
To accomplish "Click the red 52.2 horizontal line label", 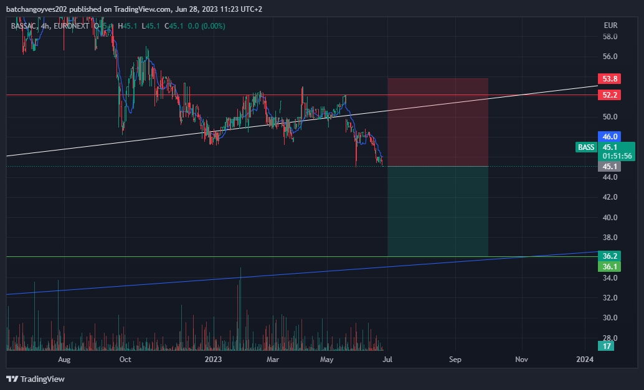I will (x=610, y=95).
